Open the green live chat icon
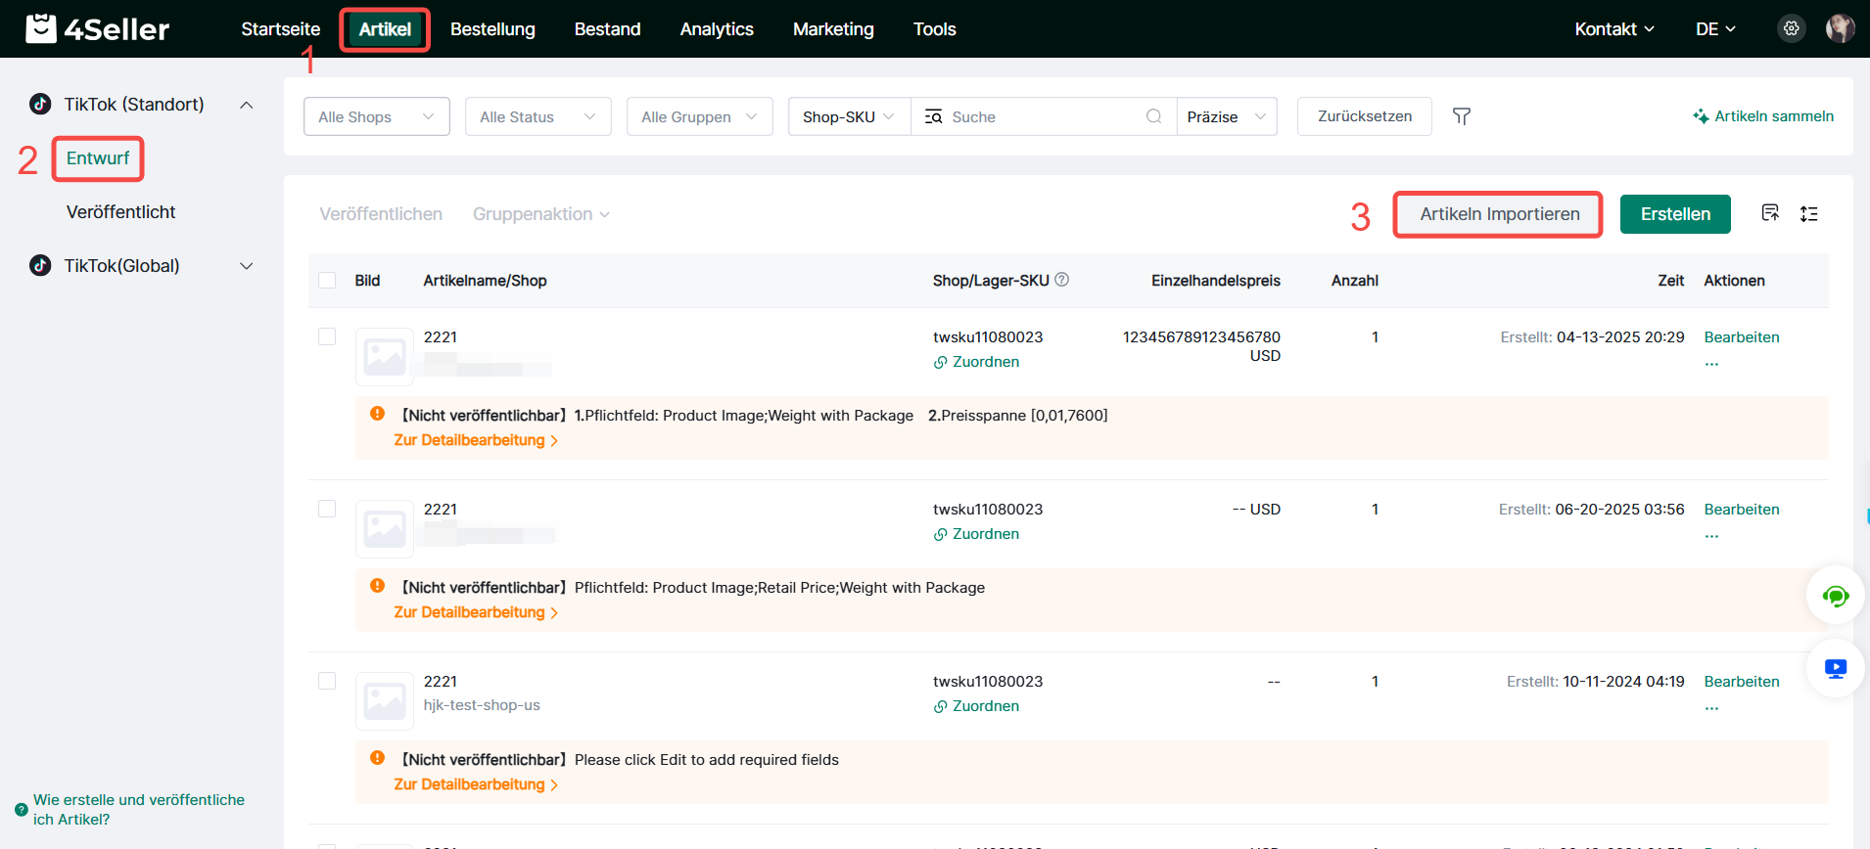Viewport: 1870px width, 849px height. pyautogui.click(x=1835, y=596)
